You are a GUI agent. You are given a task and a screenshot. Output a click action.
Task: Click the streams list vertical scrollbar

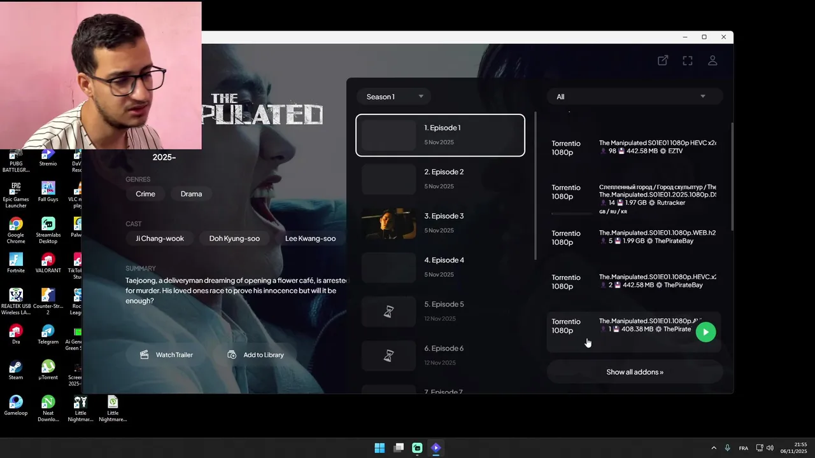click(732, 177)
